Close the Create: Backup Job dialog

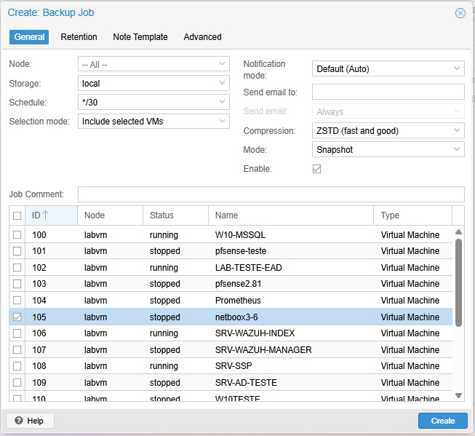pyautogui.click(x=460, y=13)
